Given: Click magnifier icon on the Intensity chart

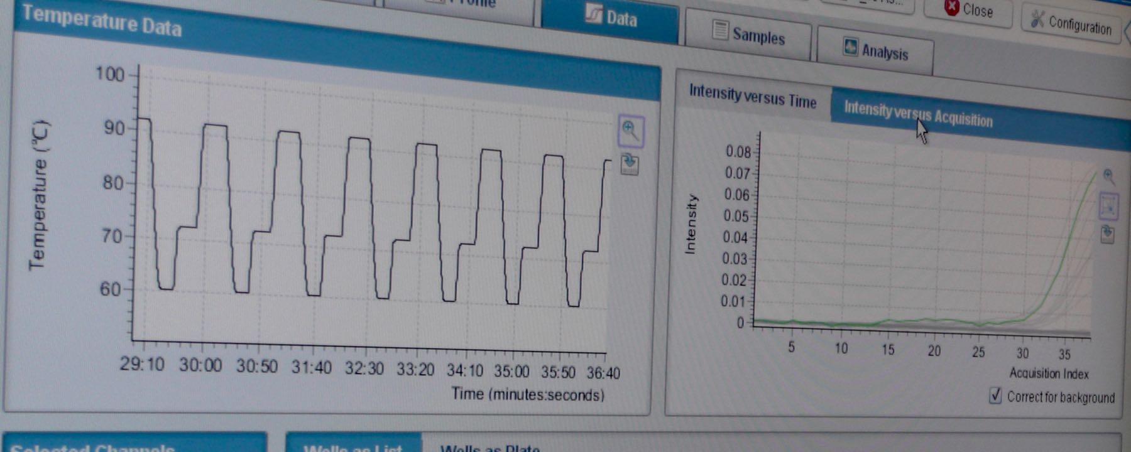Looking at the screenshot, I should pos(1108,176).
